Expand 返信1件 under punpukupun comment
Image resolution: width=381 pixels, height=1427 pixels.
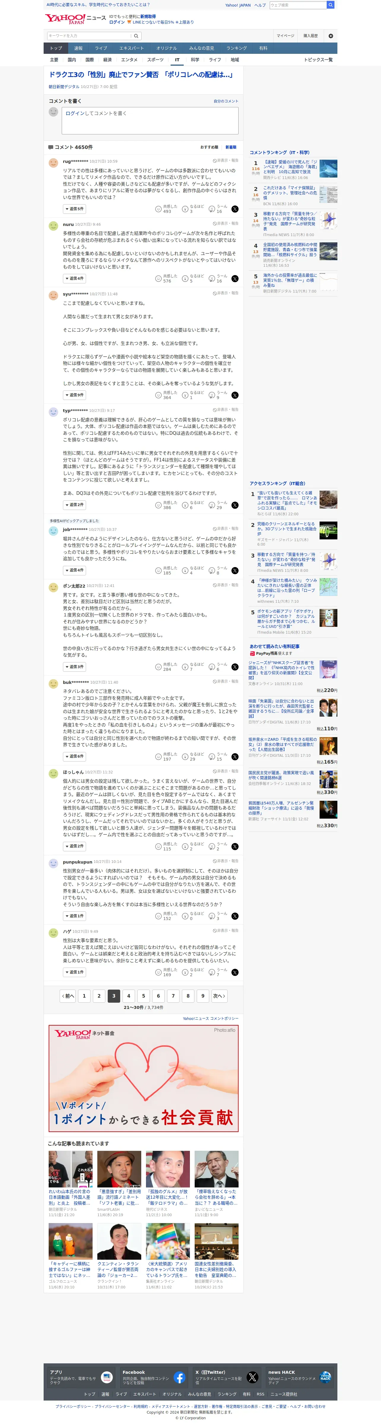coord(74,916)
